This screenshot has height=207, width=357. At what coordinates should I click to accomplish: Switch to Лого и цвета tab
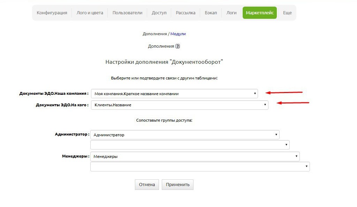click(90, 13)
